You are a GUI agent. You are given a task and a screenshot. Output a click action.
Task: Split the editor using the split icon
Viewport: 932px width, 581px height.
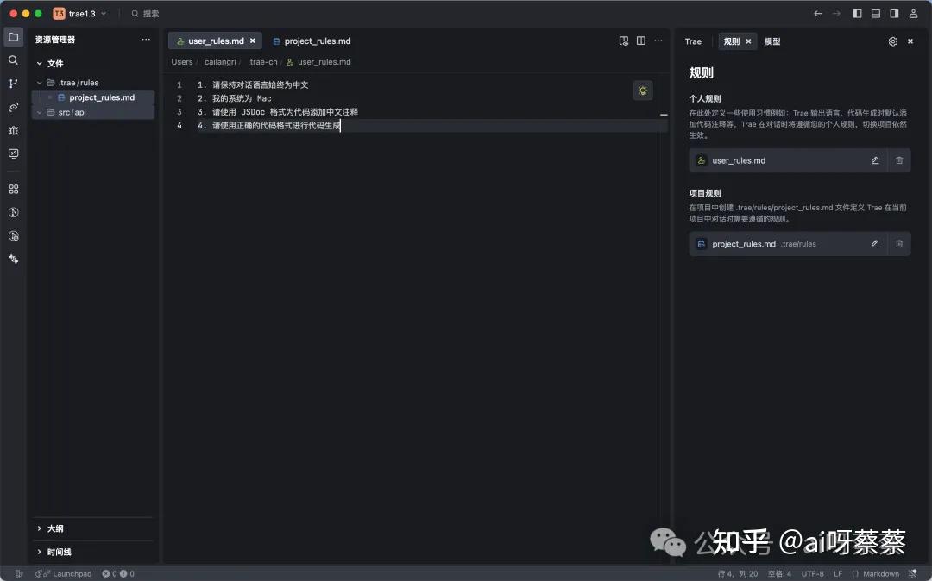point(640,41)
